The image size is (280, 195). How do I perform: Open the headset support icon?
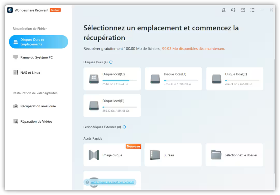233,10
